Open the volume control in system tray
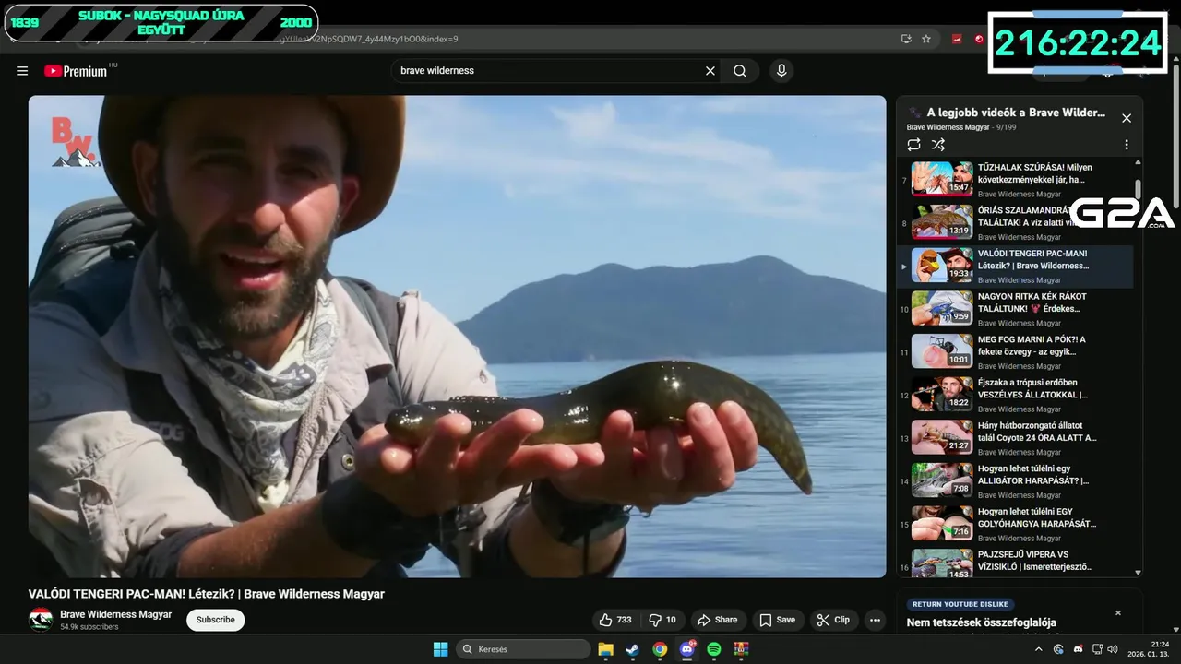 click(x=1113, y=649)
